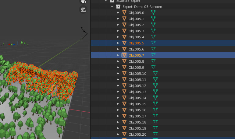Click the green mesh data icon of Obj.005.0
Viewport: 235px width, 139px height.
coord(153,12)
